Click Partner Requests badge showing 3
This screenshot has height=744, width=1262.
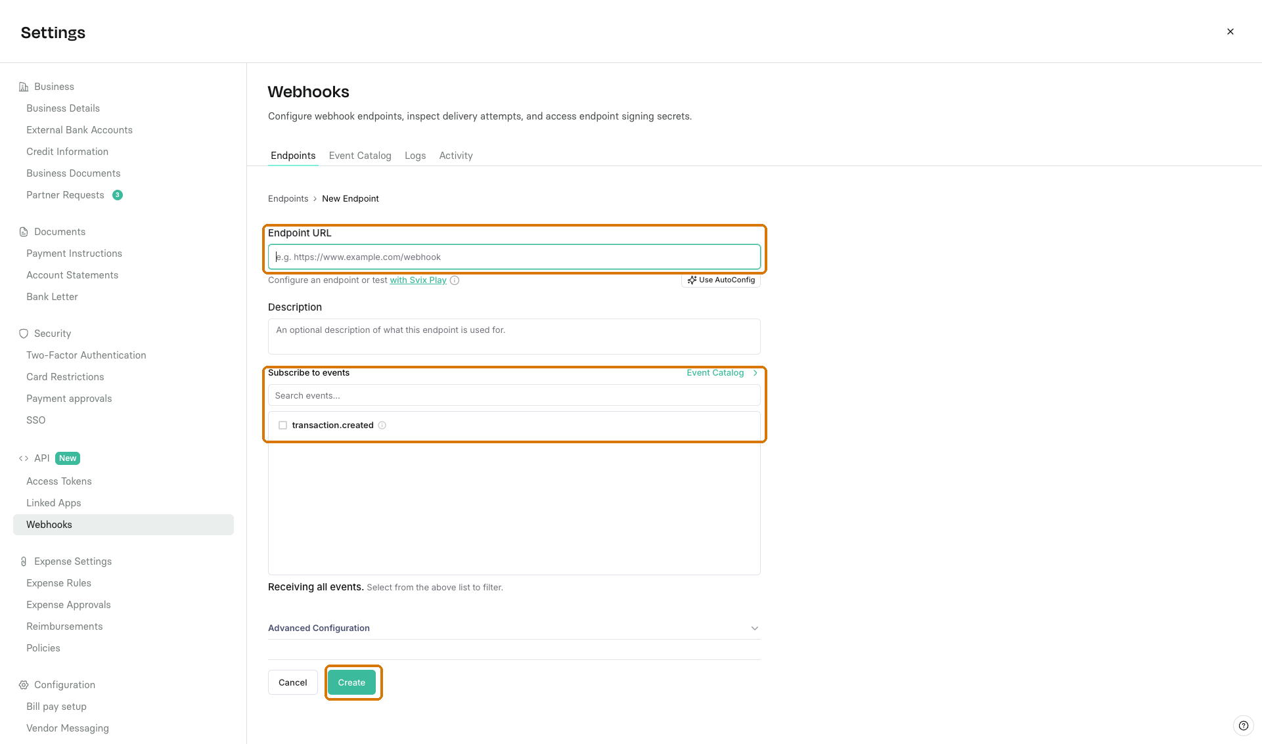coord(118,195)
